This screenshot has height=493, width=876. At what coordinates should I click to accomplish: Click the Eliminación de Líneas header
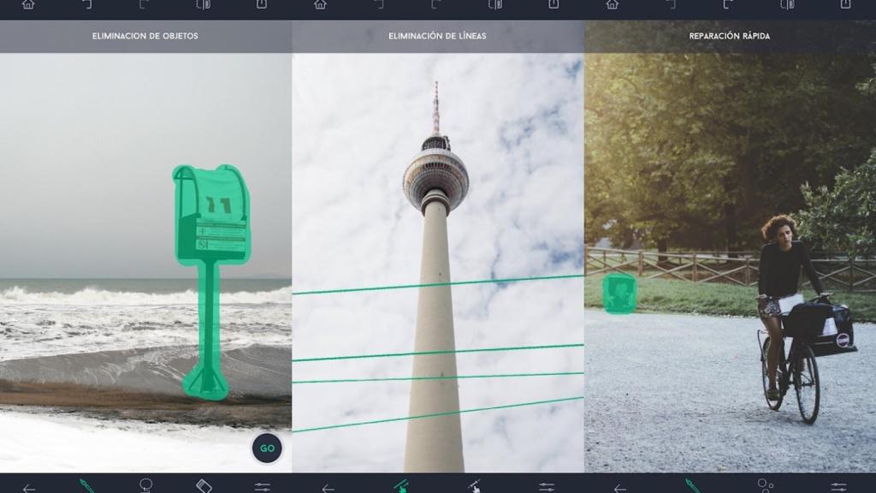coord(438,37)
